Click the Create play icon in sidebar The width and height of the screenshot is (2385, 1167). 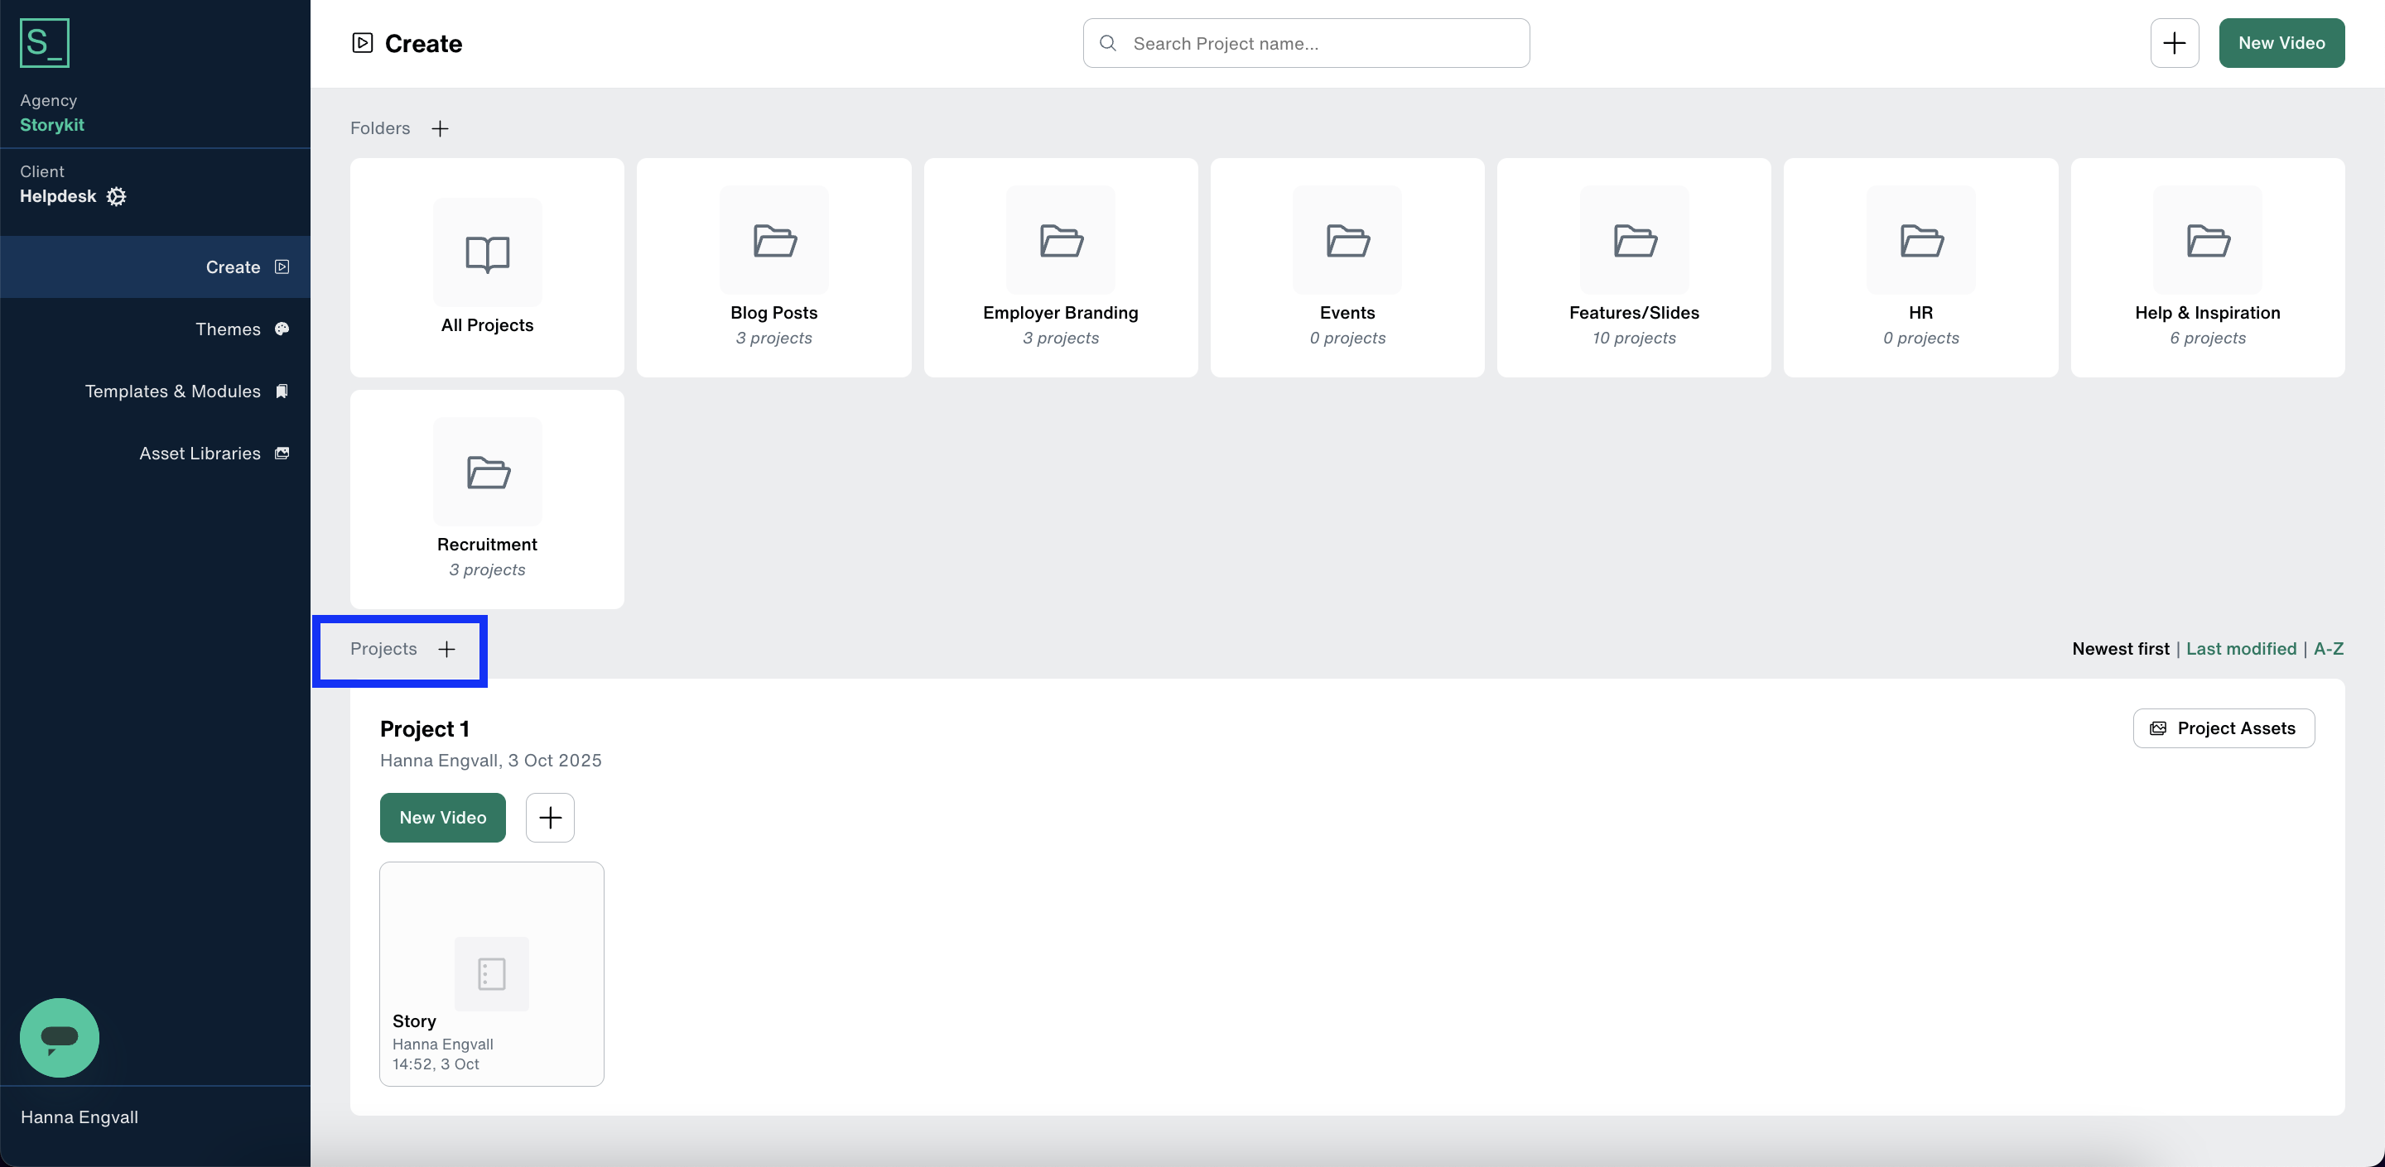pyautogui.click(x=280, y=267)
